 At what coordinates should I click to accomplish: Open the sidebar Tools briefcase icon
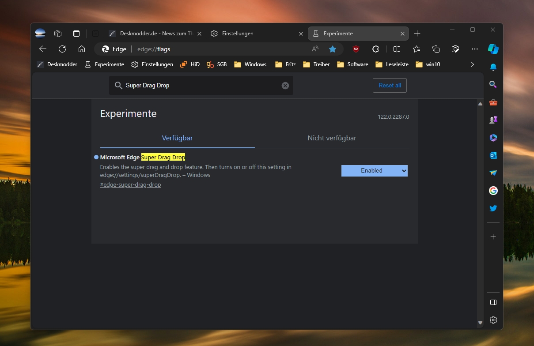pyautogui.click(x=493, y=102)
